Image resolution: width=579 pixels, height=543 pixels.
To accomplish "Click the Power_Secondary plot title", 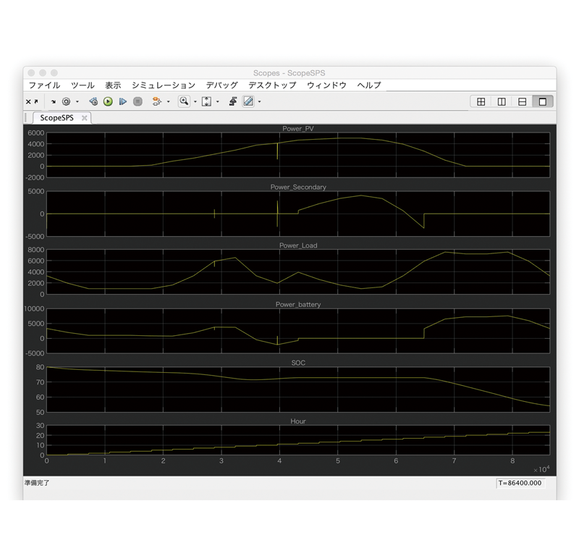I will click(298, 187).
